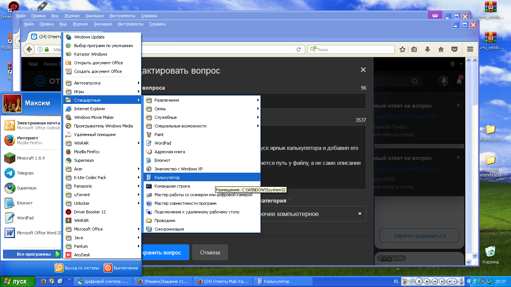This screenshot has height=287, width=511.
Task: Open Firefox downloads arrow icon
Action: 428,49
